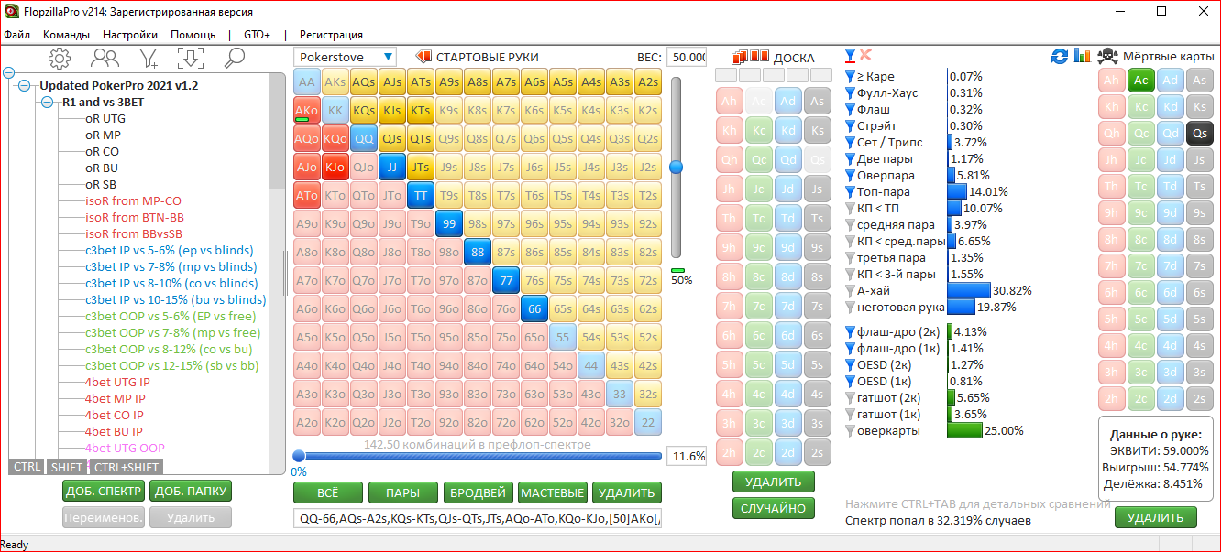Select c3bet IP vs 10-15% range
This screenshot has height=552, width=1221.
click(x=176, y=299)
